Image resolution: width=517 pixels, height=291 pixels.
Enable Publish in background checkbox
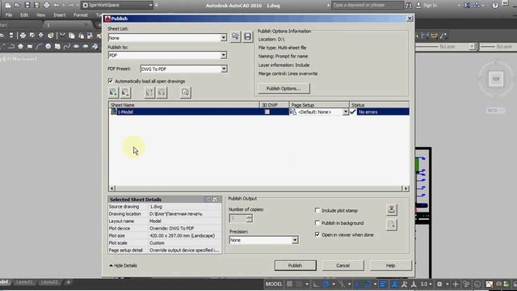click(317, 223)
